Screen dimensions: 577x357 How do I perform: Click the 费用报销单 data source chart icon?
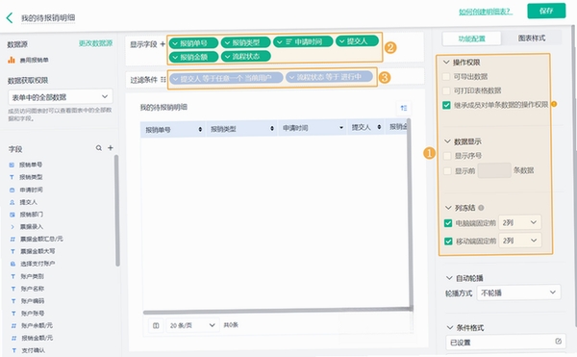(12, 60)
